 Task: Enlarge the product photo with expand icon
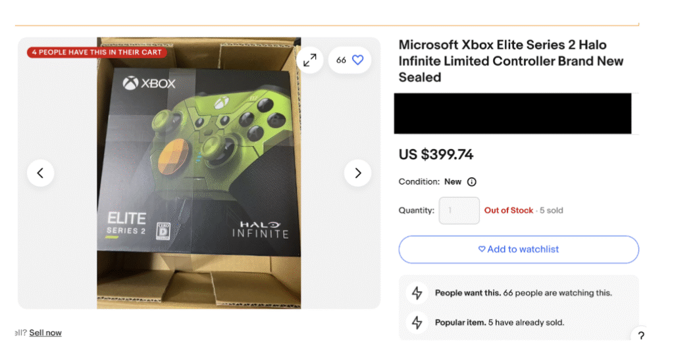[310, 60]
